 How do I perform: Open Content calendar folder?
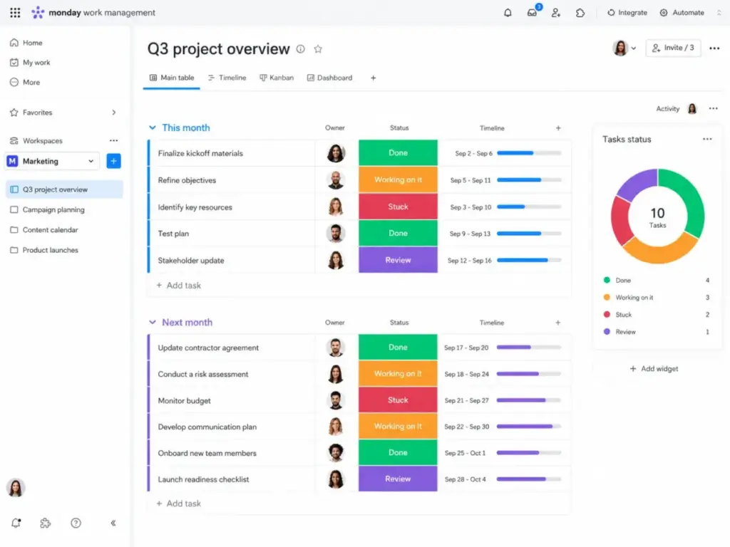pyautogui.click(x=44, y=230)
